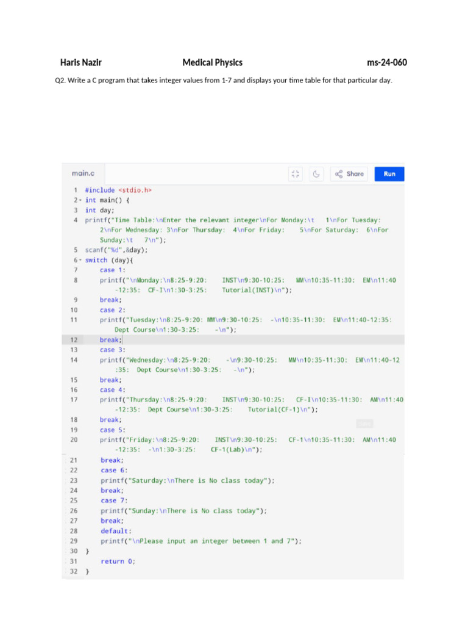Image resolution: width=468 pixels, height=625 pixels.
Task: Click the 'Haris Nazir' header text
Action: (x=81, y=63)
